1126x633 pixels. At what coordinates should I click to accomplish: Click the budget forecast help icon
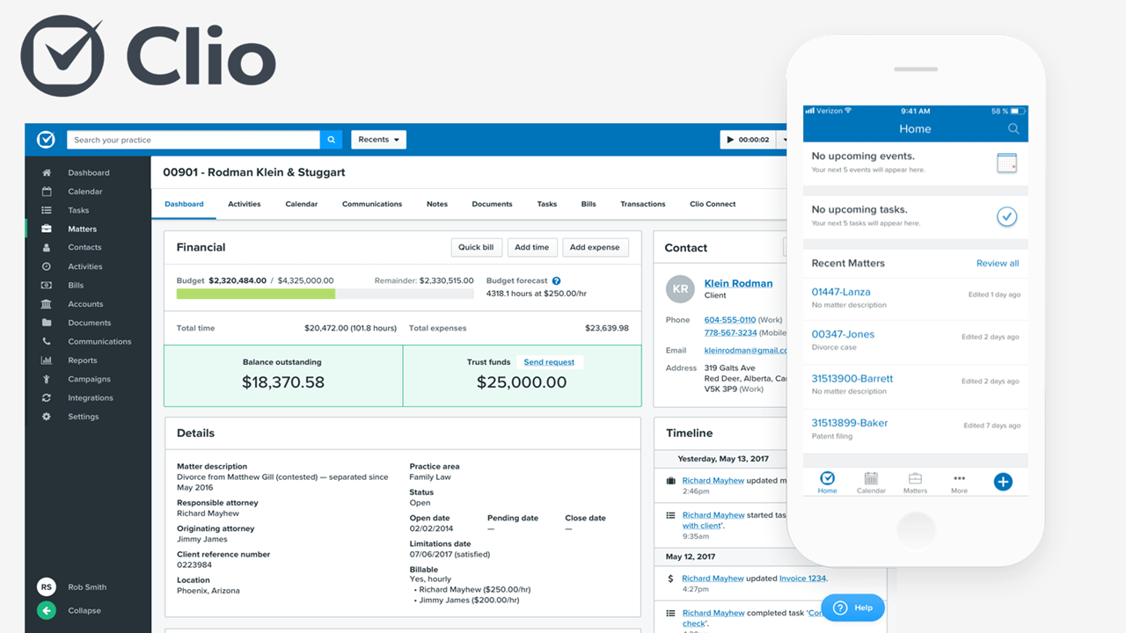point(557,281)
